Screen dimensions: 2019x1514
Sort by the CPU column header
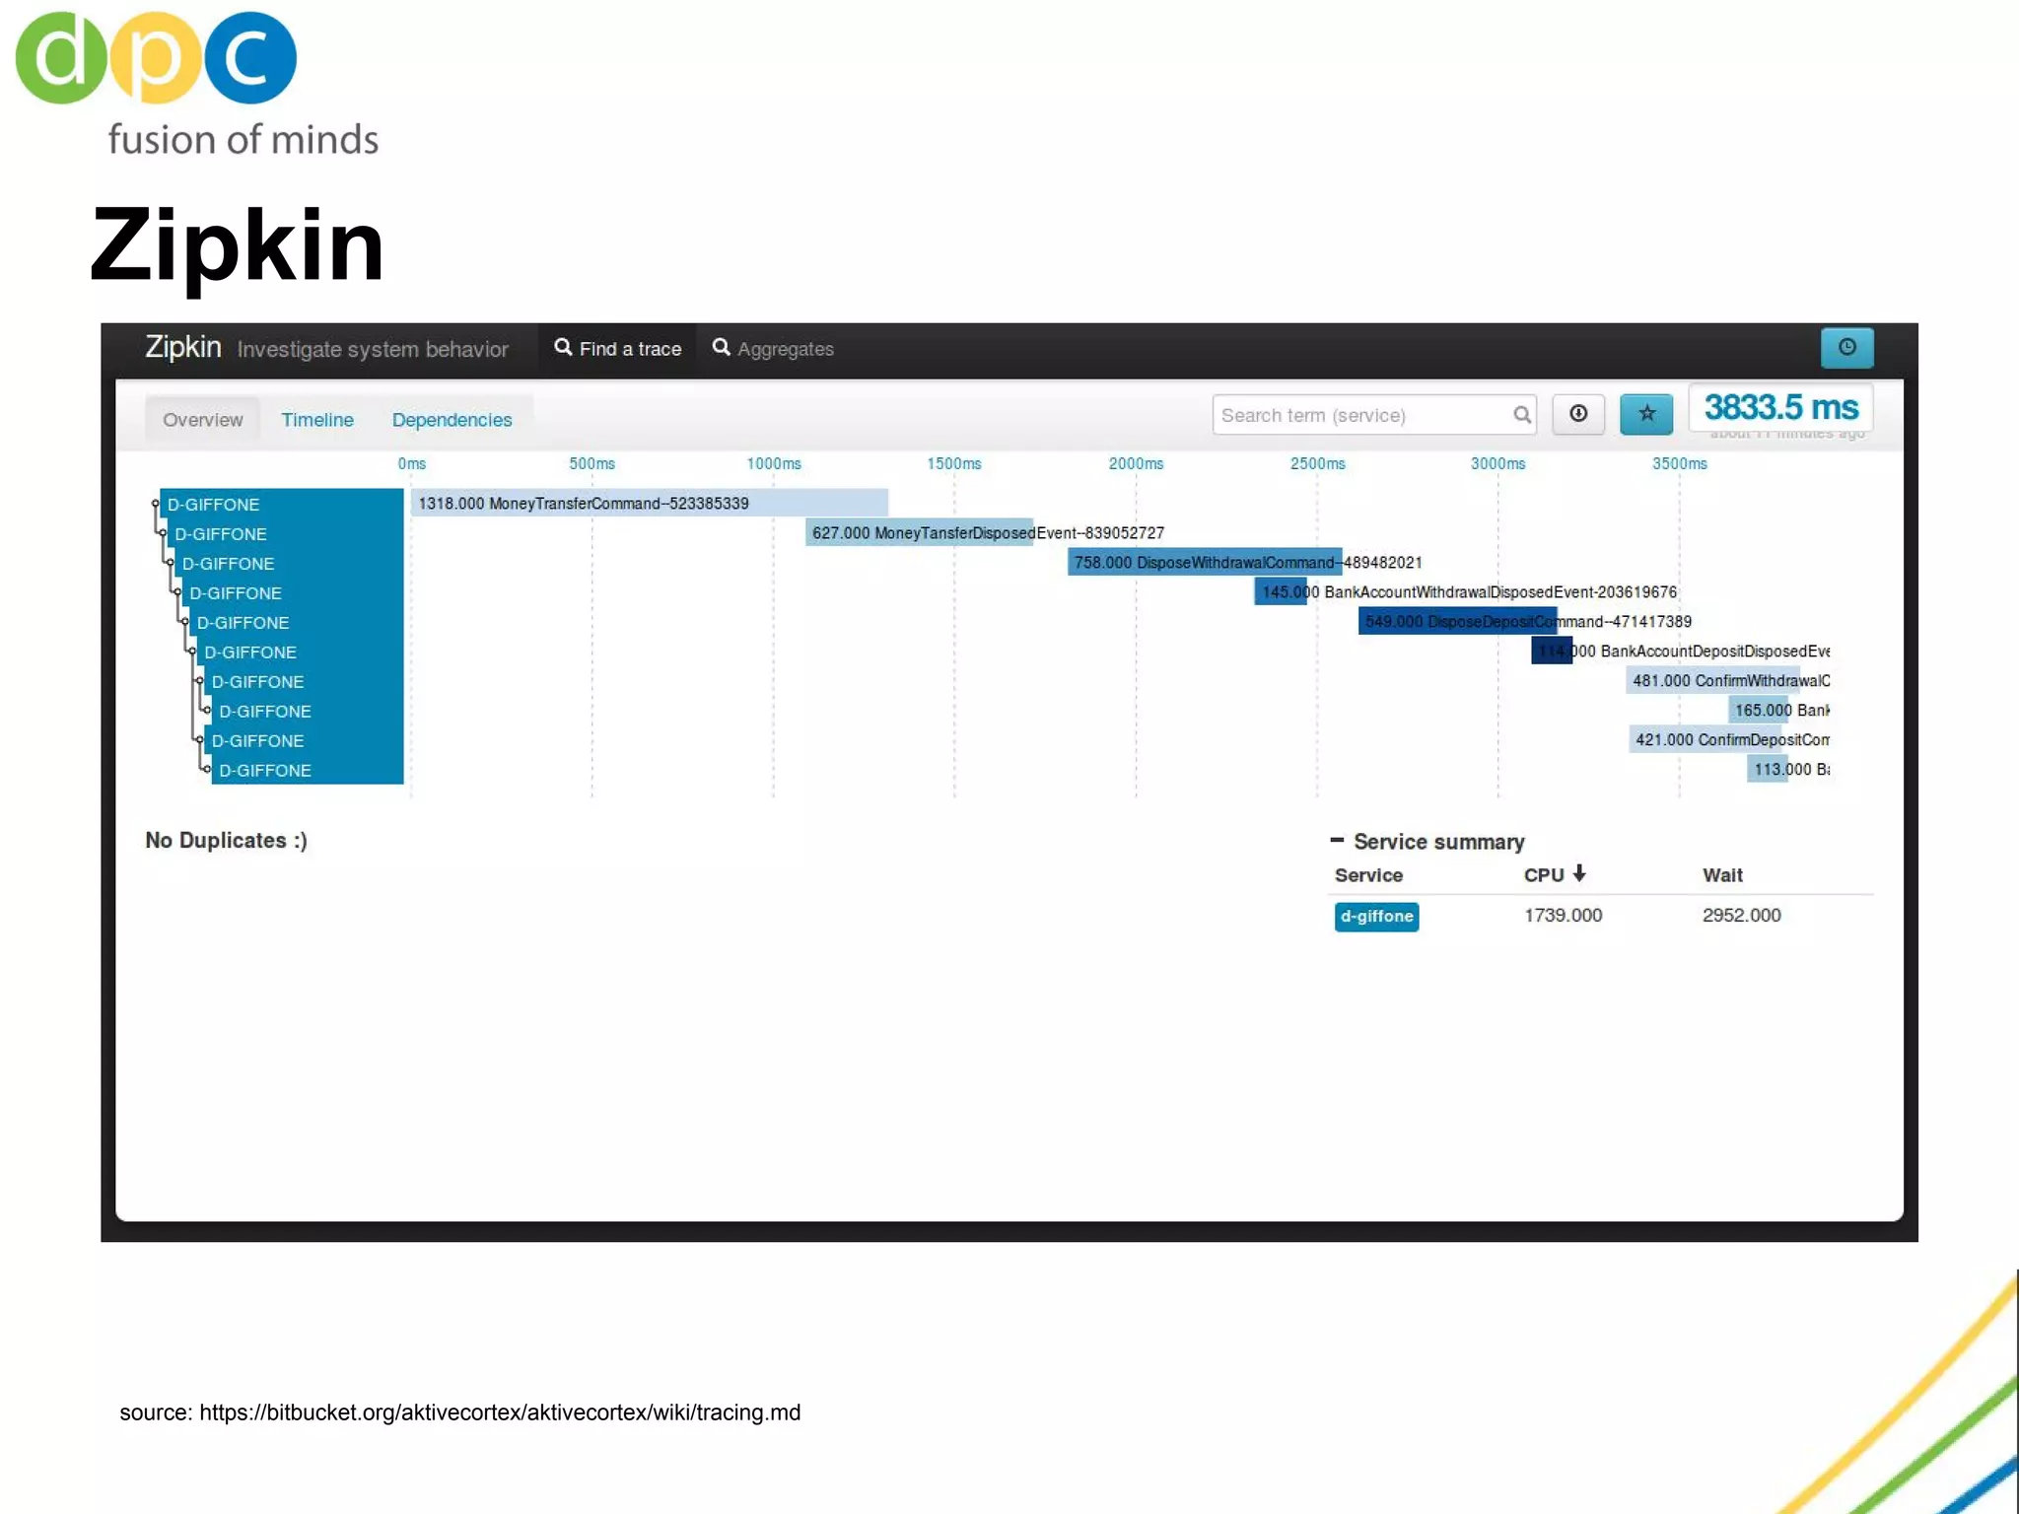click(1543, 875)
